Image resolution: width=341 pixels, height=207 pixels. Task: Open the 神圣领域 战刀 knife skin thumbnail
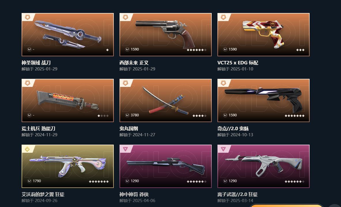pyautogui.click(x=68, y=35)
